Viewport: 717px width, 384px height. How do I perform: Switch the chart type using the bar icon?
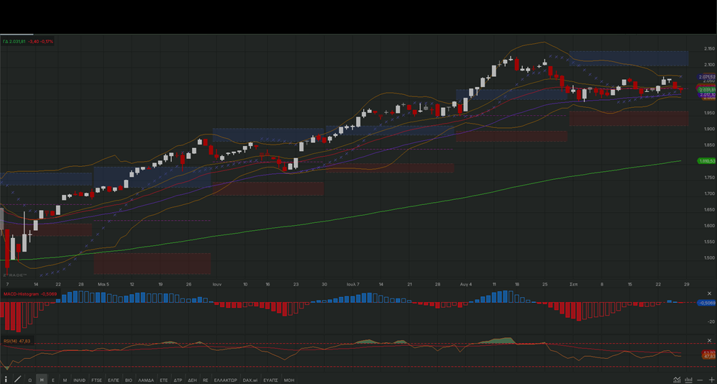[689, 380]
